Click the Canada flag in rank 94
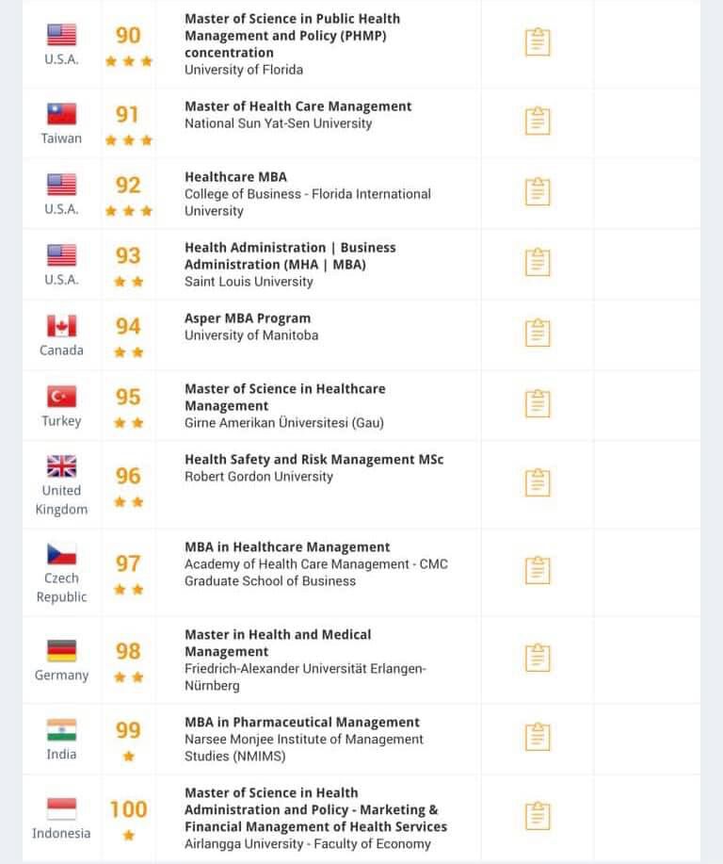This screenshot has height=864, width=723. tap(61, 326)
